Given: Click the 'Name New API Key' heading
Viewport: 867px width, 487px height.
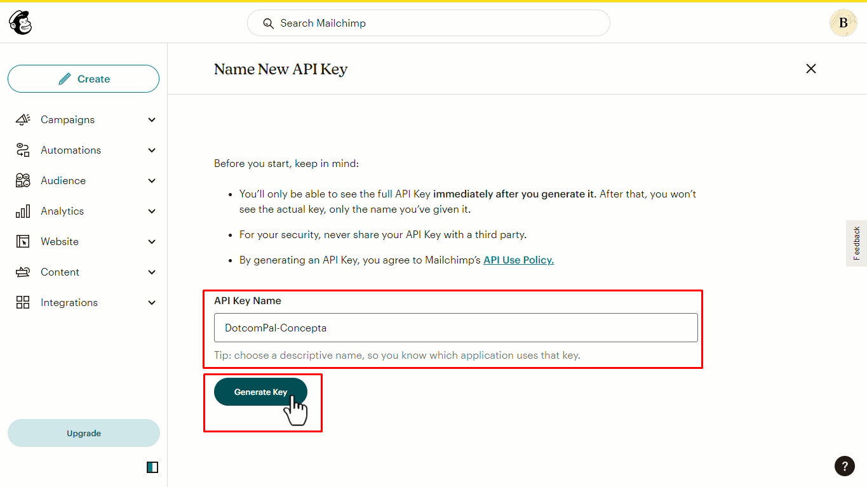Looking at the screenshot, I should click(x=281, y=69).
